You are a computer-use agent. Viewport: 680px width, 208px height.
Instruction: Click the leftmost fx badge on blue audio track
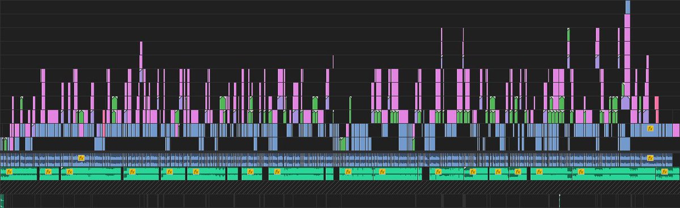point(81,158)
